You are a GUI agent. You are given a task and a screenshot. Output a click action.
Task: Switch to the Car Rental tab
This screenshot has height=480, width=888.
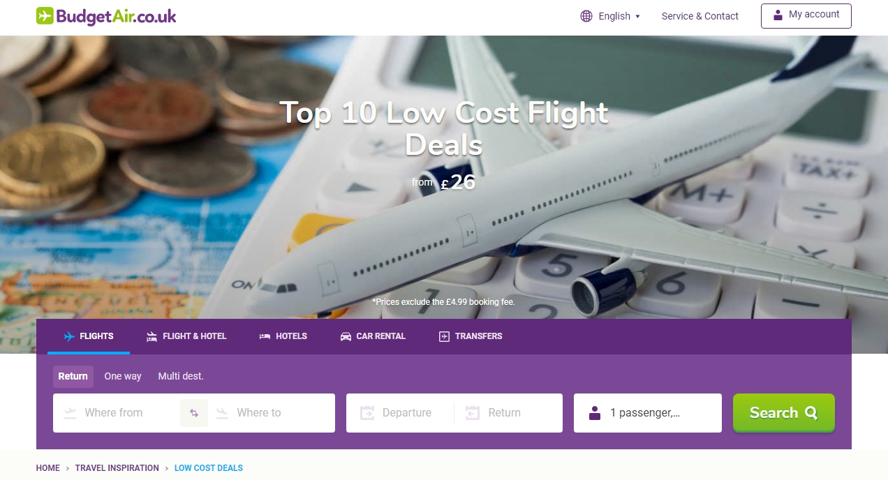click(373, 336)
